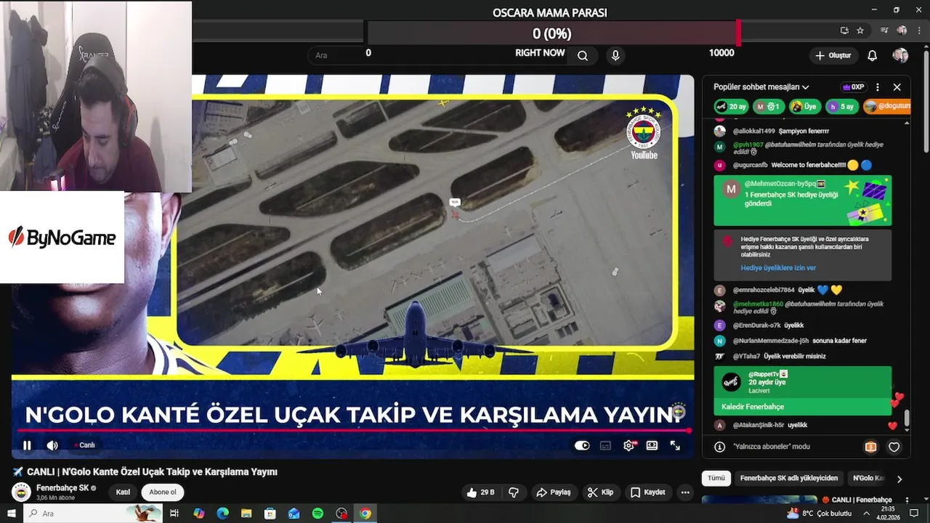Close the live chat panel

click(x=897, y=87)
